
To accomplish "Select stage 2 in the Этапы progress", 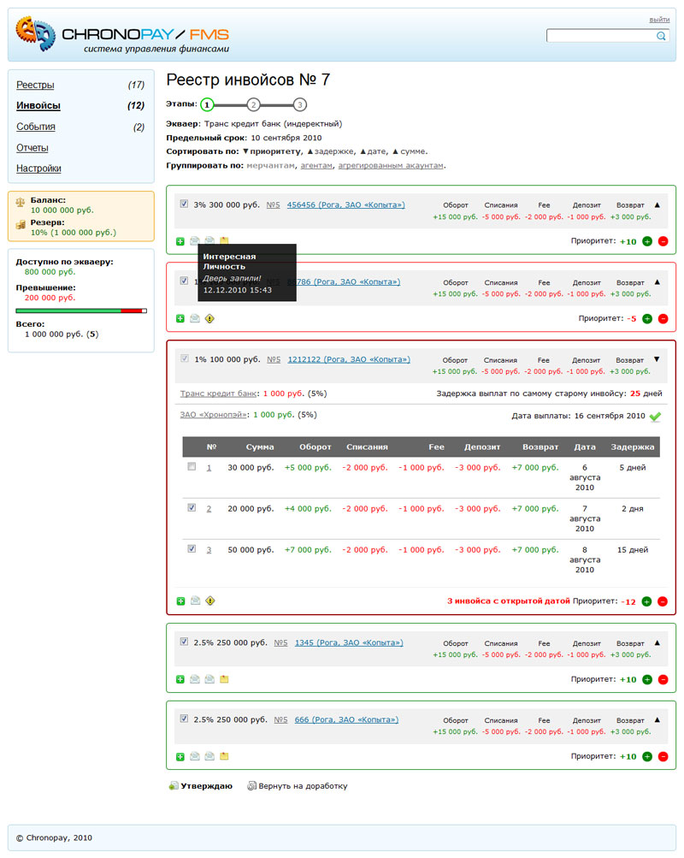I will pyautogui.click(x=253, y=104).
